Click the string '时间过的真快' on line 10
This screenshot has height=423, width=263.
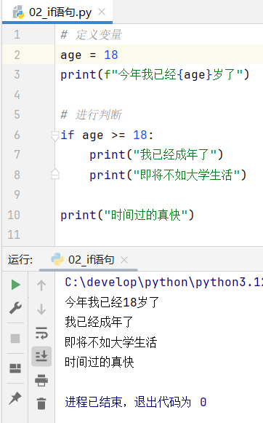tap(145, 215)
